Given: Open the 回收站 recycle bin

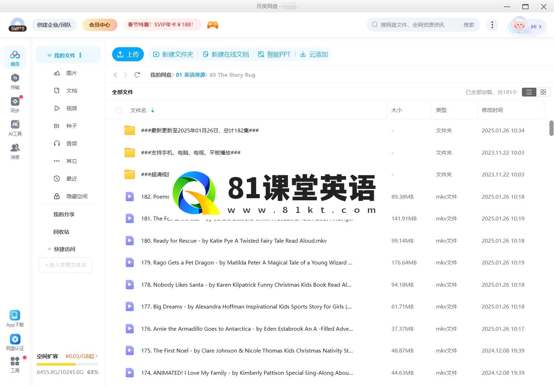Looking at the screenshot, I should pos(61,232).
